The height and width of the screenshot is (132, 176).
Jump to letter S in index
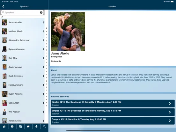pyautogui.click(x=46, y=87)
